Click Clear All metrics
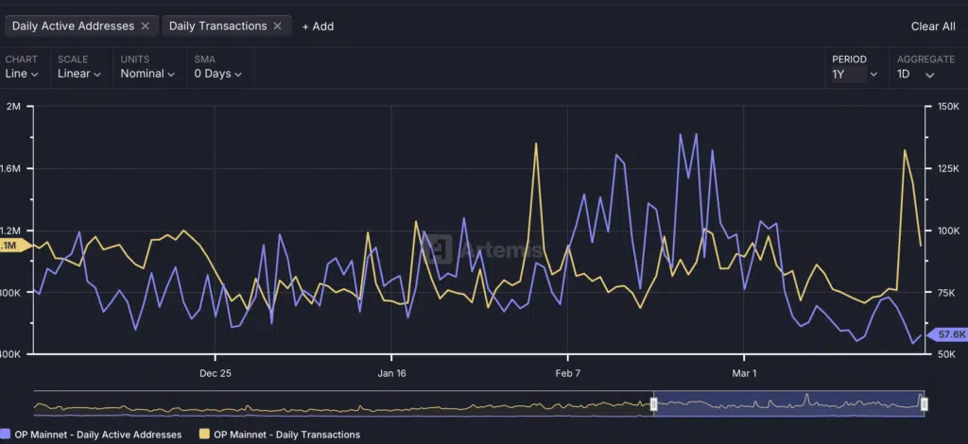The height and width of the screenshot is (444, 968). 933,26
